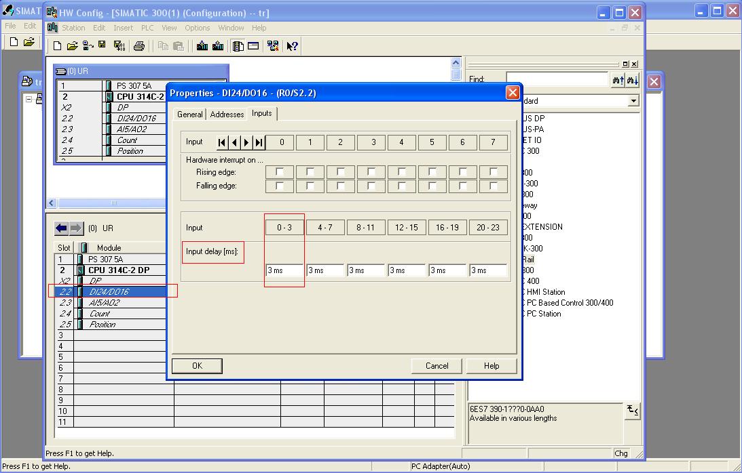The image size is (742, 473).
Task: Open input delay dropdown for inputs 16-19
Action: click(447, 270)
